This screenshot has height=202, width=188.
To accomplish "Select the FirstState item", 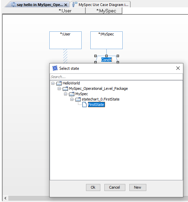I will point(96,105).
